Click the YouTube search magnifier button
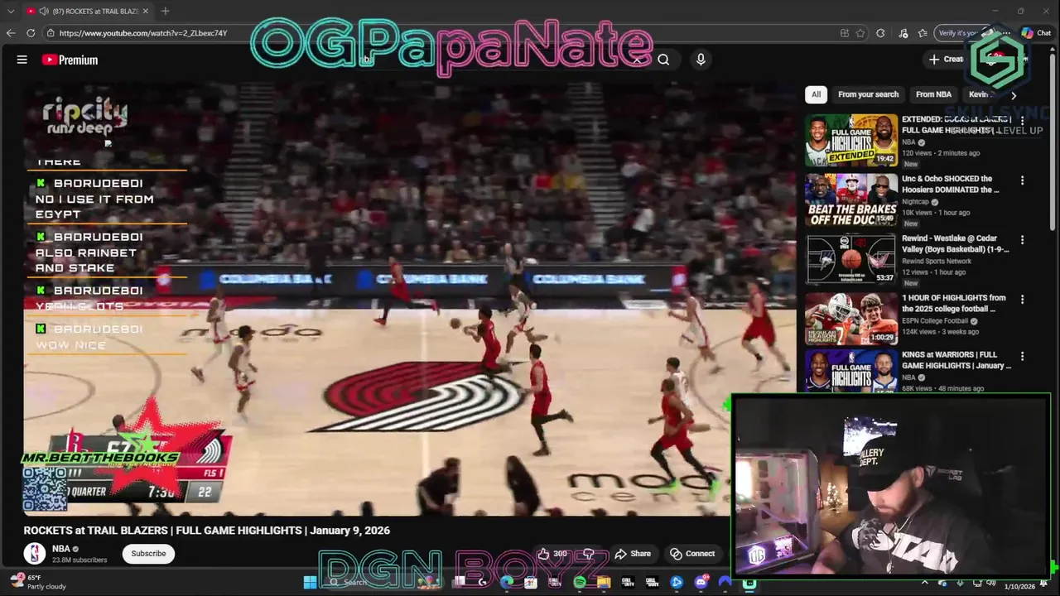Image resolution: width=1060 pixels, height=596 pixels. point(663,60)
